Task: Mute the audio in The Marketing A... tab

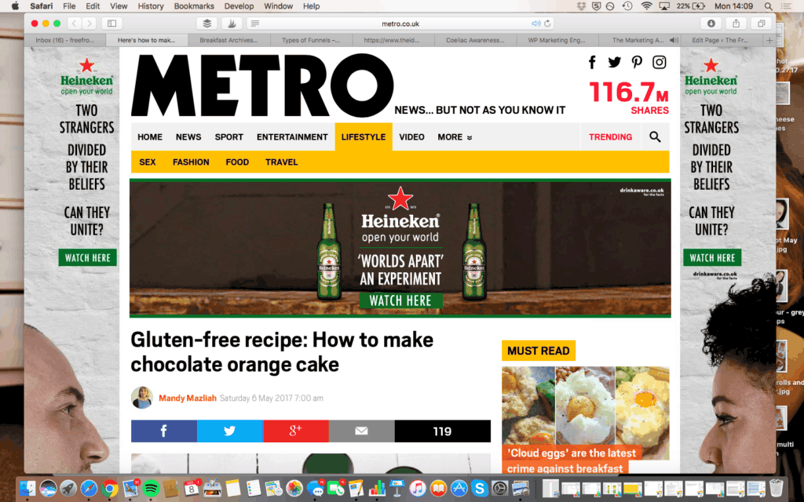Action: pos(673,40)
